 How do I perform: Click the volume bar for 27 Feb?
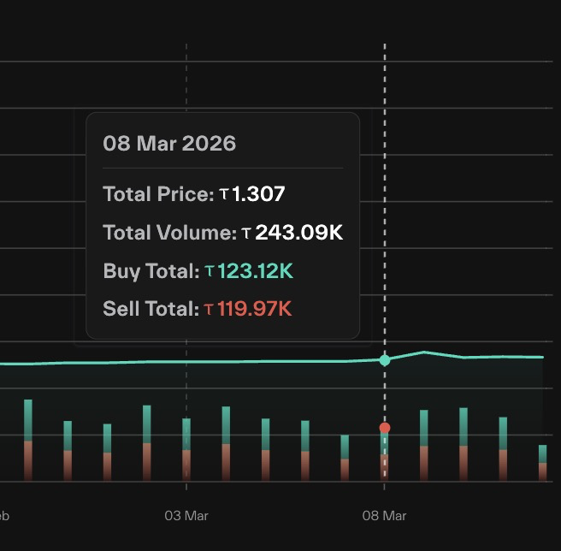coord(28,440)
